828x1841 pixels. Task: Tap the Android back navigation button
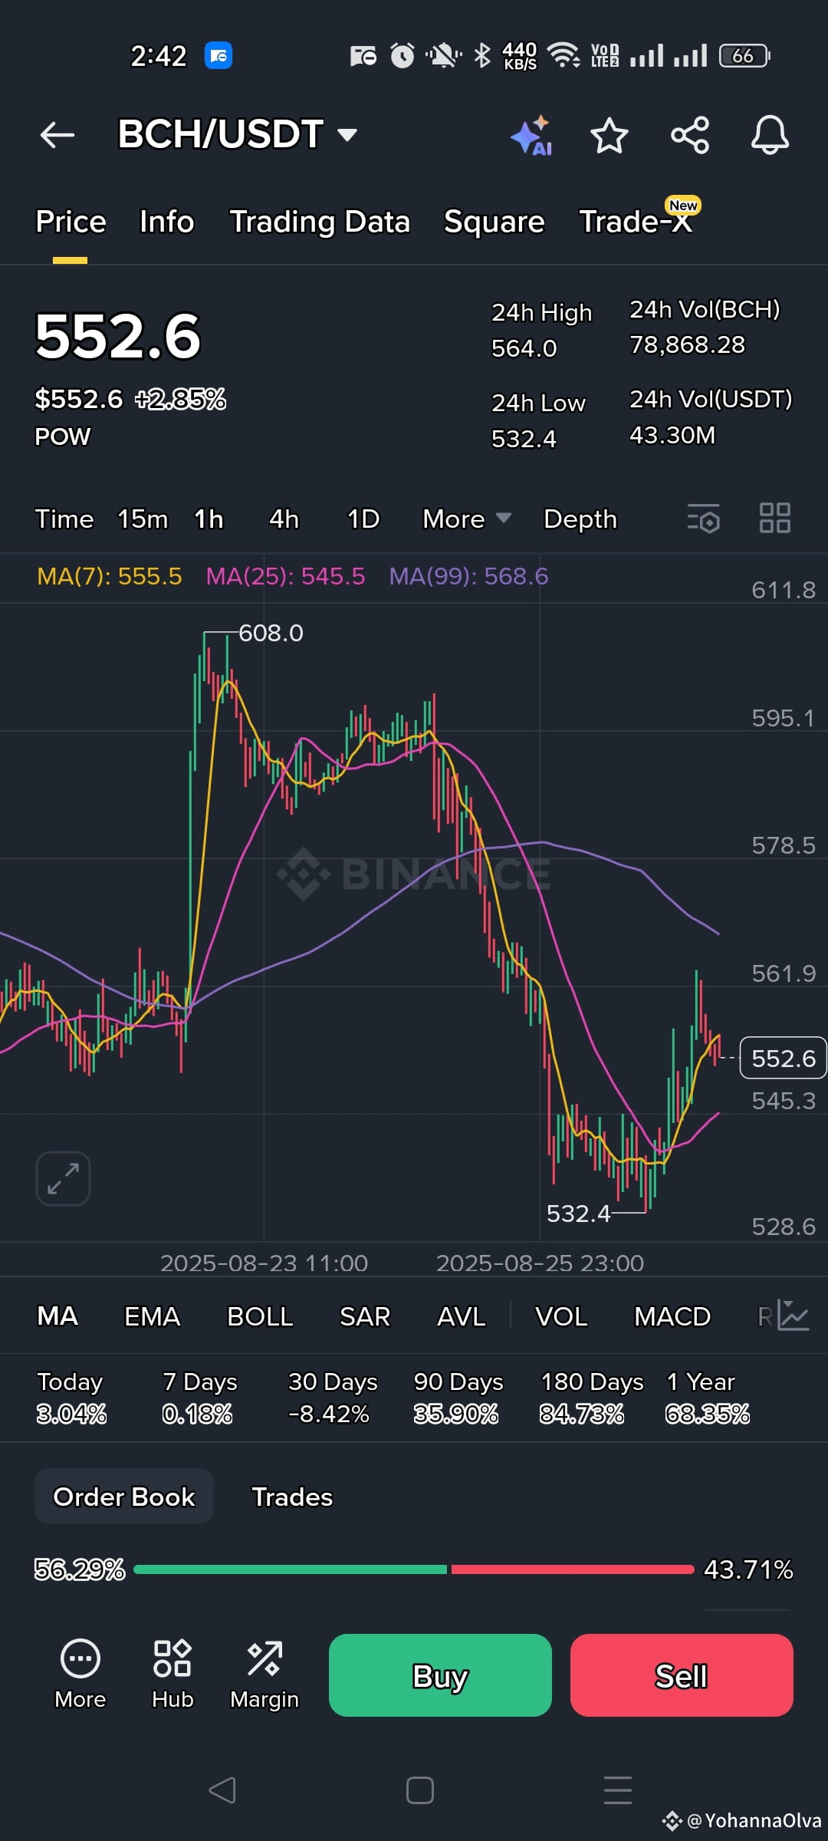point(222,1790)
